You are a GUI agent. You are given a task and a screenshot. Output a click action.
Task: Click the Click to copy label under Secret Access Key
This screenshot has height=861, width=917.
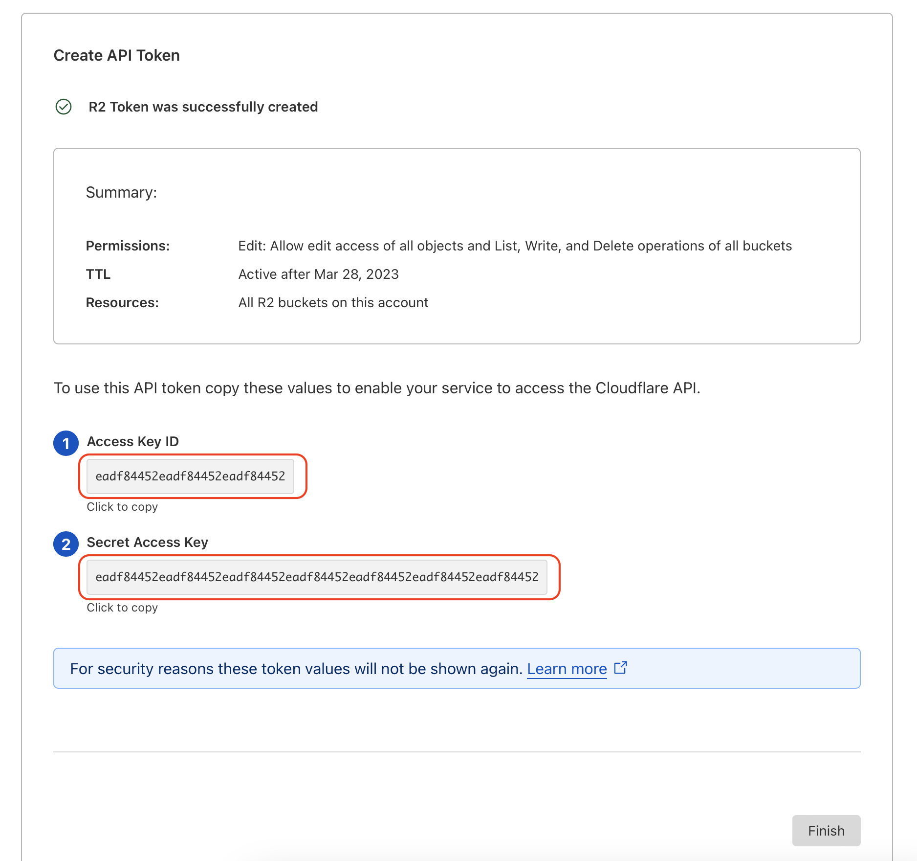[x=122, y=607]
